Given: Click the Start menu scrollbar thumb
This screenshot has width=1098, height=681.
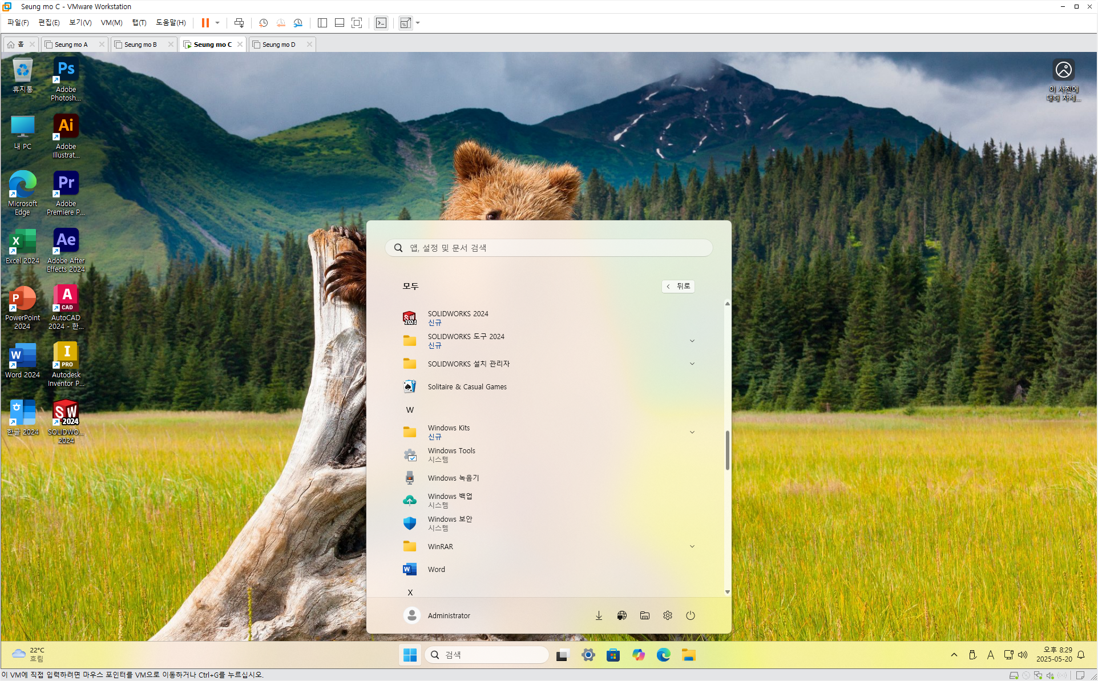Looking at the screenshot, I should click(x=727, y=451).
